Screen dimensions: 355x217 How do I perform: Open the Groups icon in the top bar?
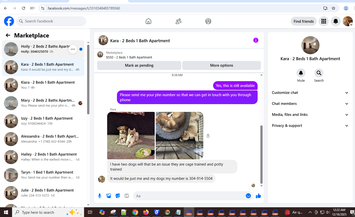tap(208, 21)
